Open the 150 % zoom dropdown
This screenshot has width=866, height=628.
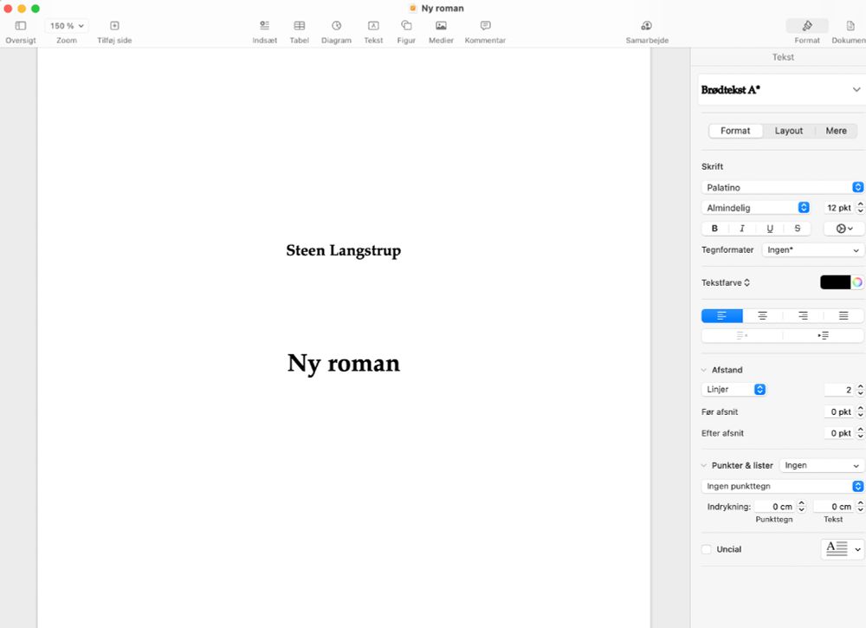(67, 26)
